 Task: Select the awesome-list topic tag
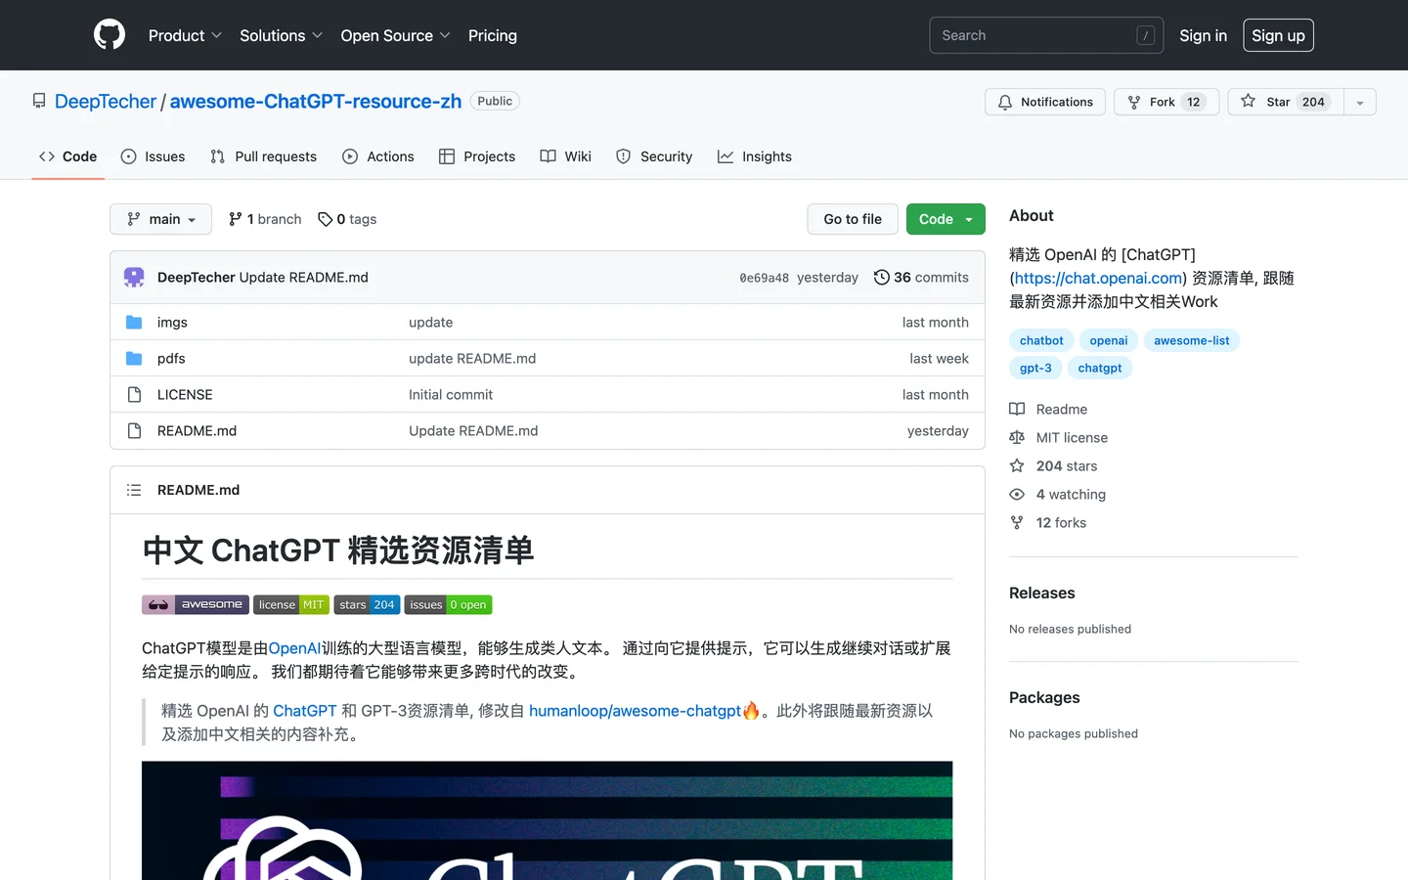[1191, 340]
